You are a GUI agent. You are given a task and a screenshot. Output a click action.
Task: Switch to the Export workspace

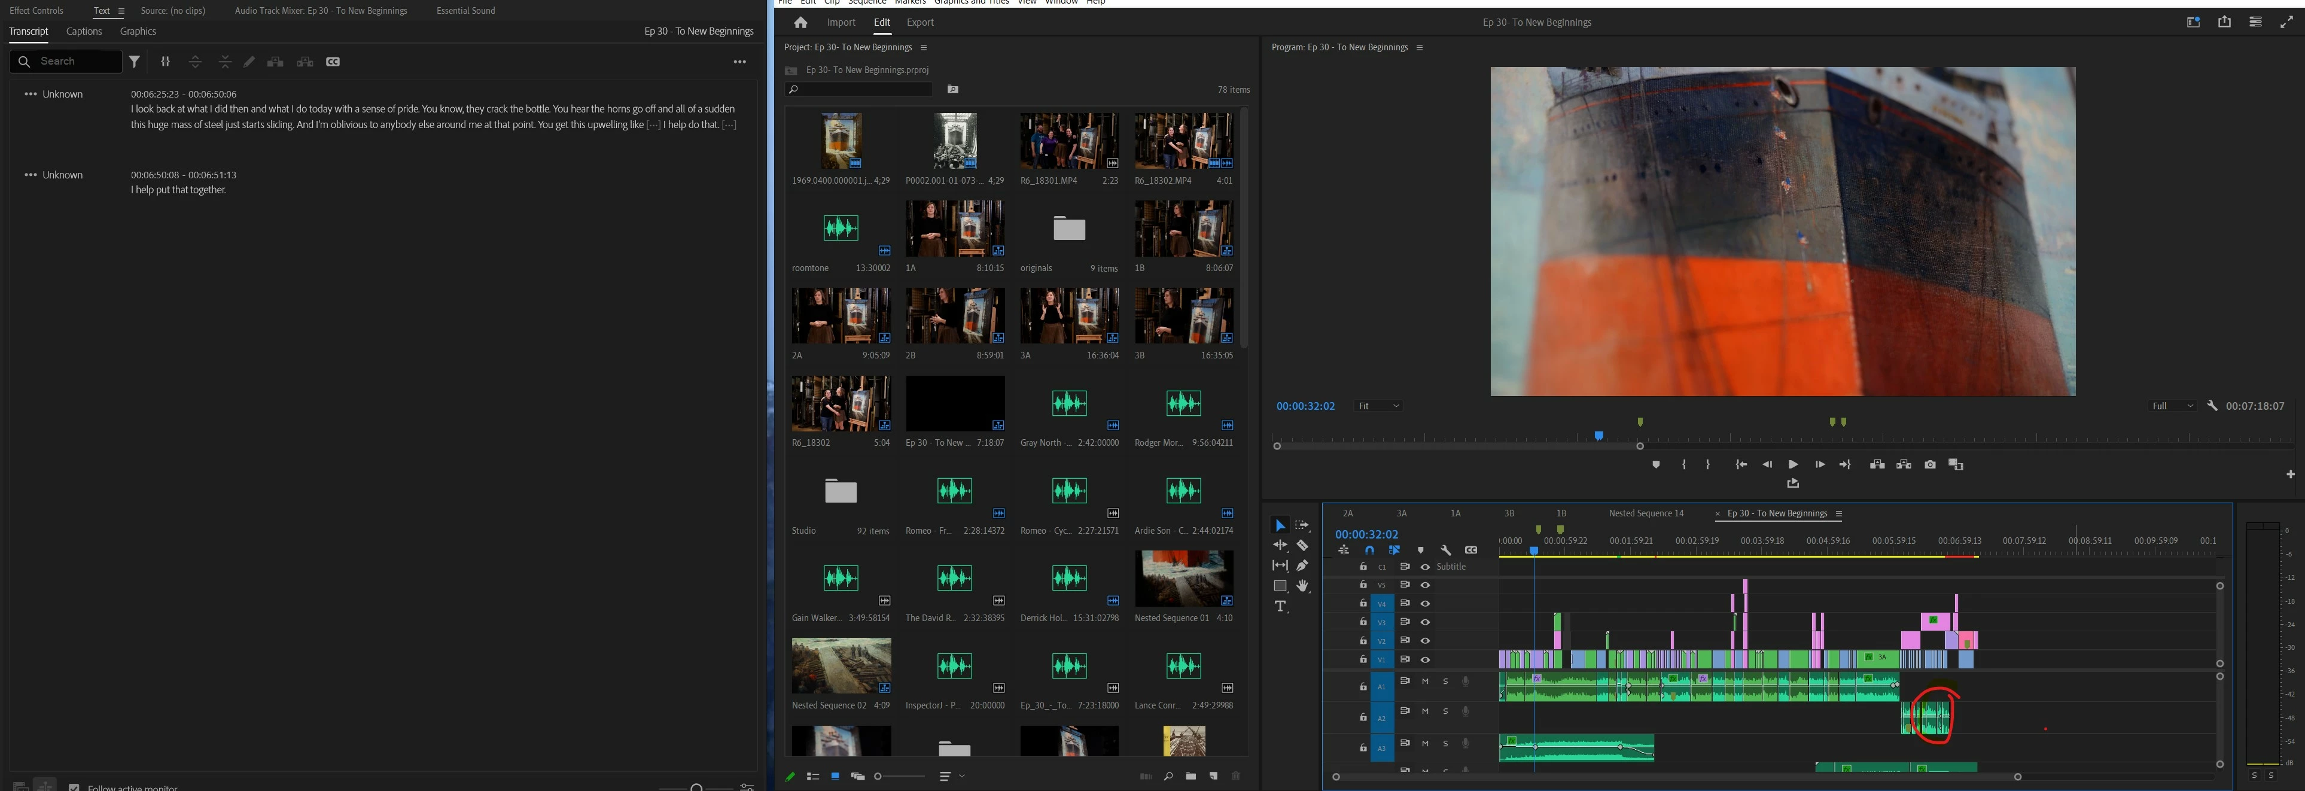(920, 22)
